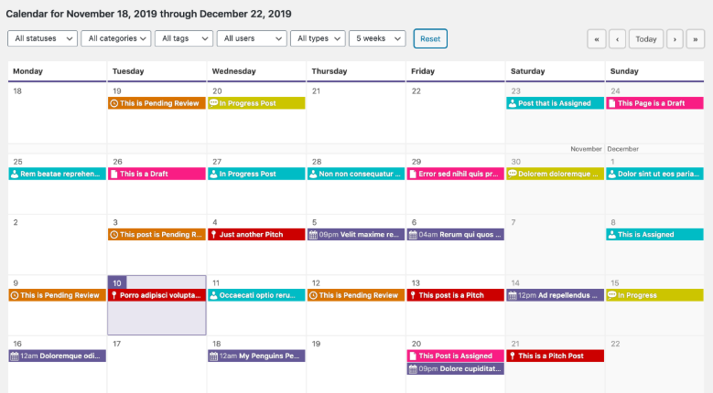This screenshot has height=393, width=713.
Task: Click the calendar icon on '09pm Velit maxime'
Action: (x=313, y=235)
